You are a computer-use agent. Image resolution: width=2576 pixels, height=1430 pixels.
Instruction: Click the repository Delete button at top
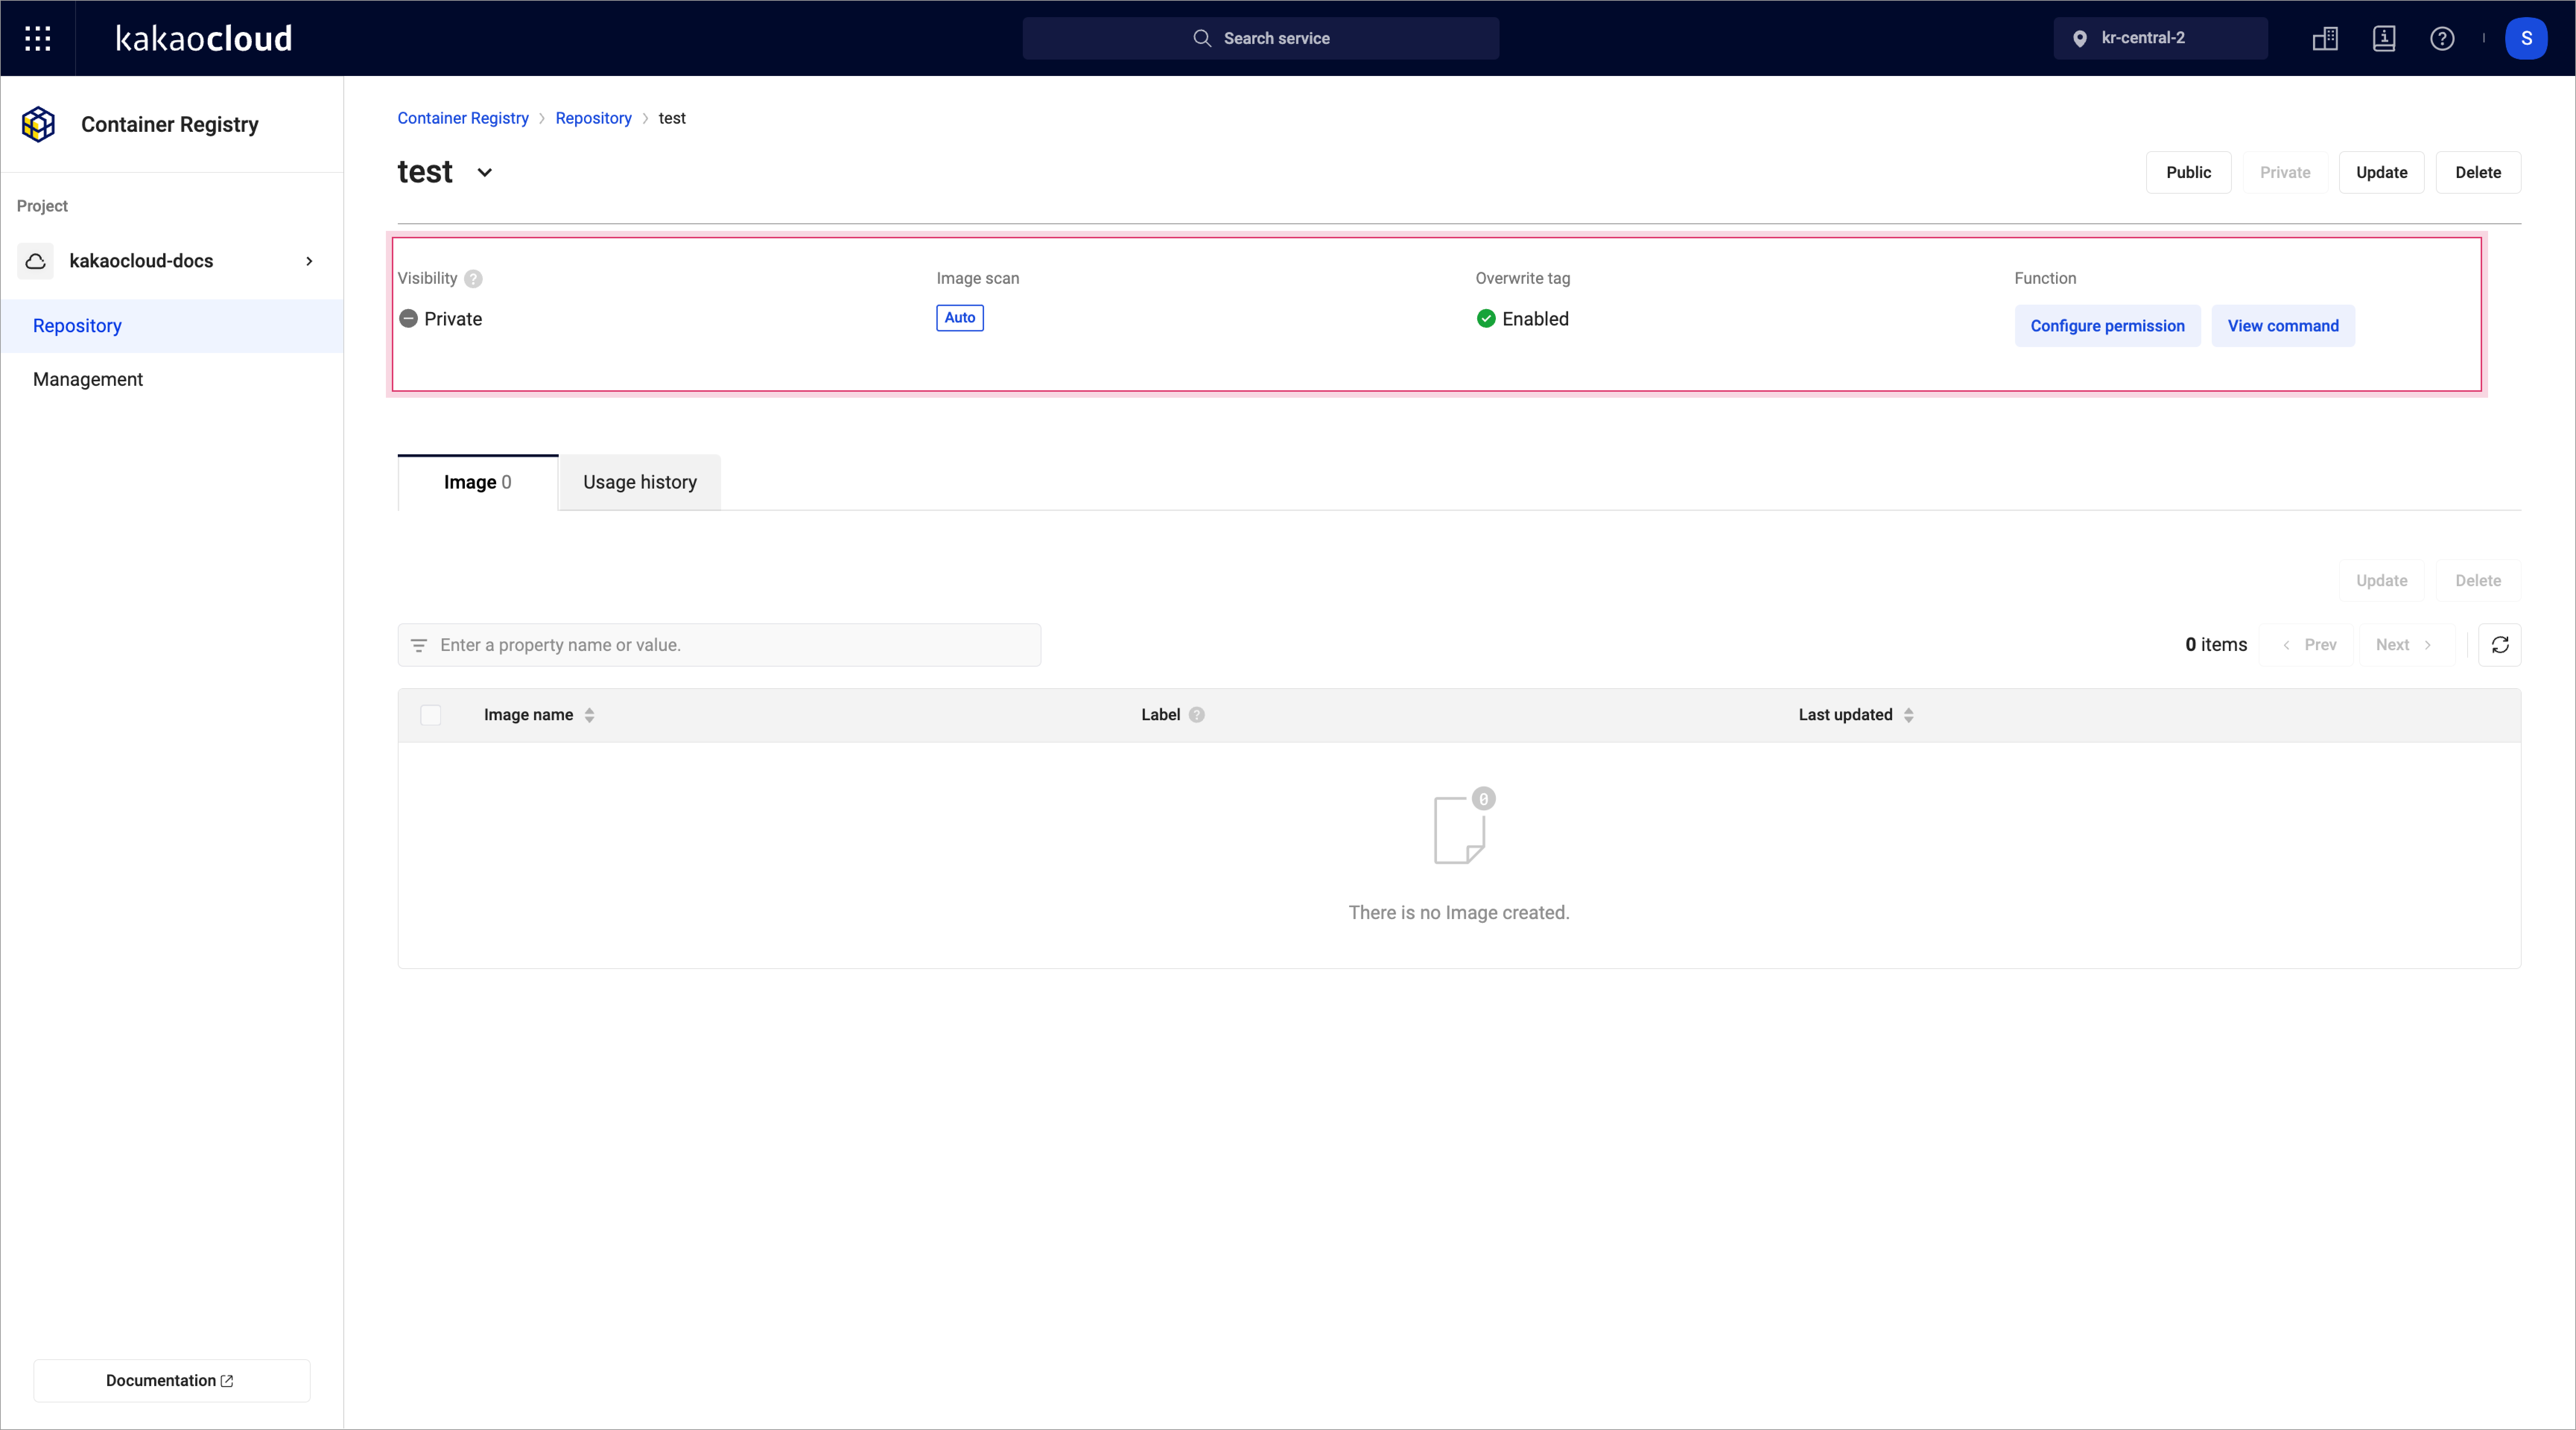(x=2478, y=172)
